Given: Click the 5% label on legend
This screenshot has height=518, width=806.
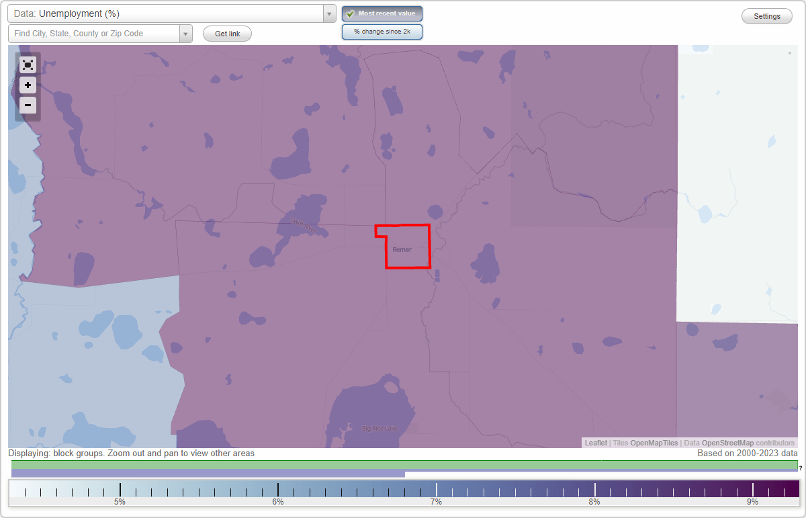Looking at the screenshot, I should [120, 502].
